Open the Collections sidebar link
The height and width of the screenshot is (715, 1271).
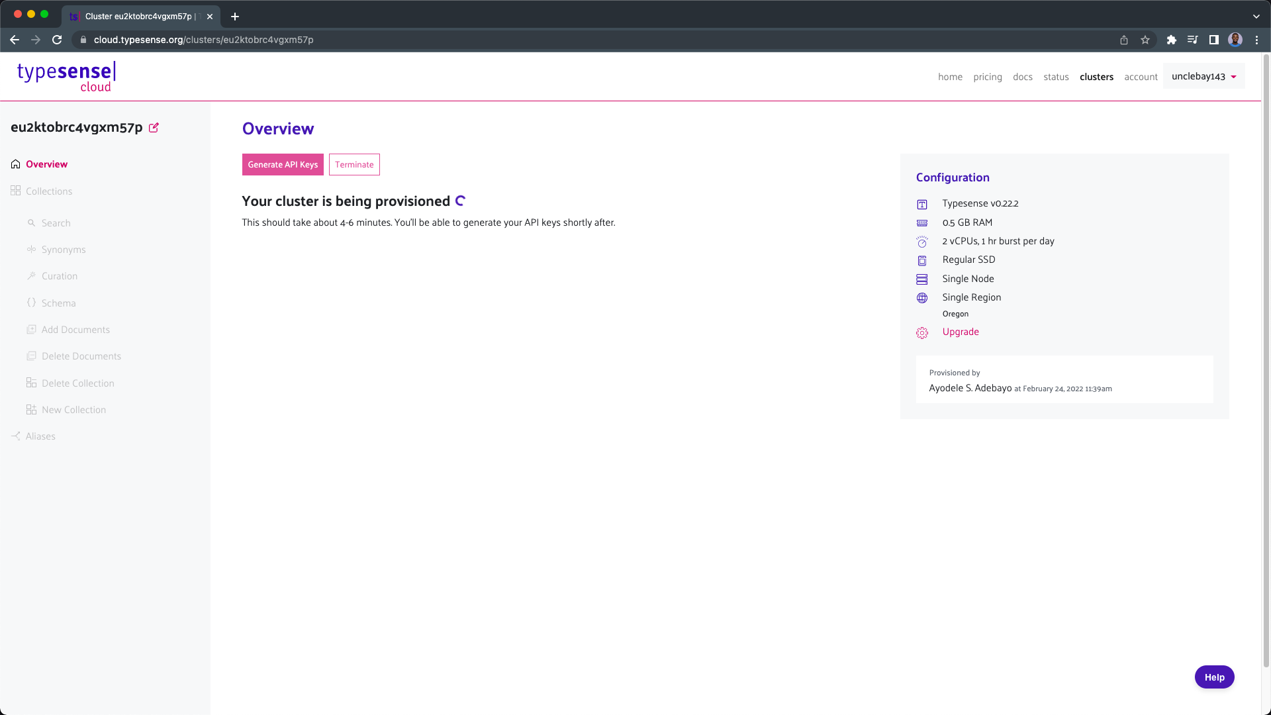coord(49,191)
